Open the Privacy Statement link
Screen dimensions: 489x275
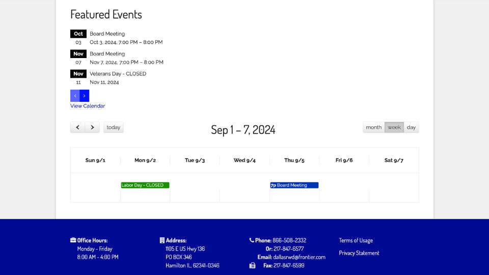[359, 253]
